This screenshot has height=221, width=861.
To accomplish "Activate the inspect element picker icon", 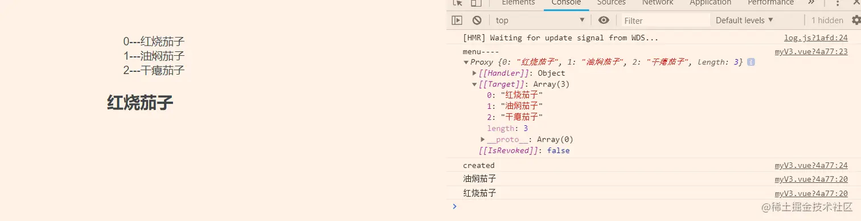I will [x=457, y=3].
